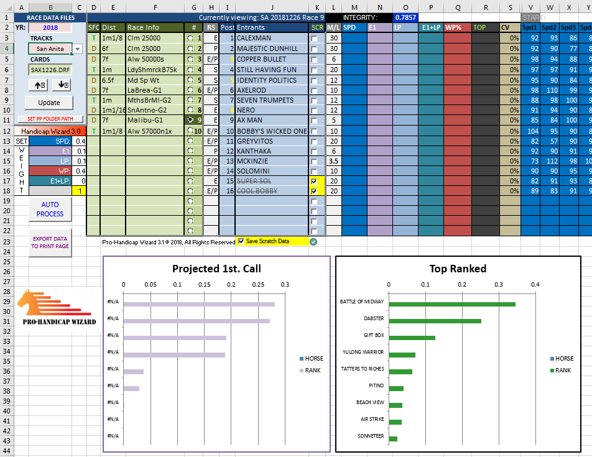
Task: Click the down-arrow card navigation button
Action: click(x=63, y=85)
